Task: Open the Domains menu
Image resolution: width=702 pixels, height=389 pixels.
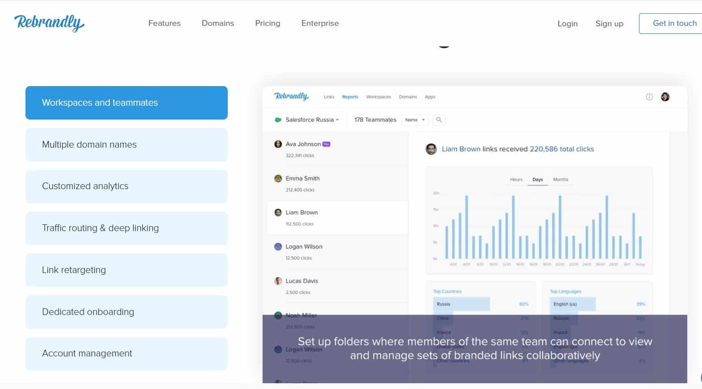Action: [x=217, y=23]
